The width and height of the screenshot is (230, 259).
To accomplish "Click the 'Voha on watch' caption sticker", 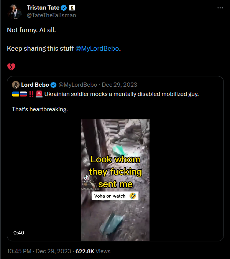I will click(115, 196).
